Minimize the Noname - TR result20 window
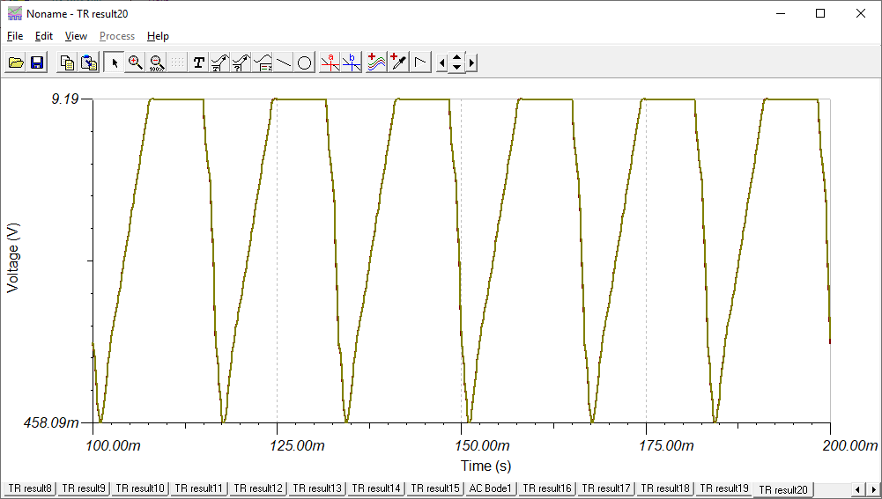The height and width of the screenshot is (499, 882). click(x=780, y=13)
